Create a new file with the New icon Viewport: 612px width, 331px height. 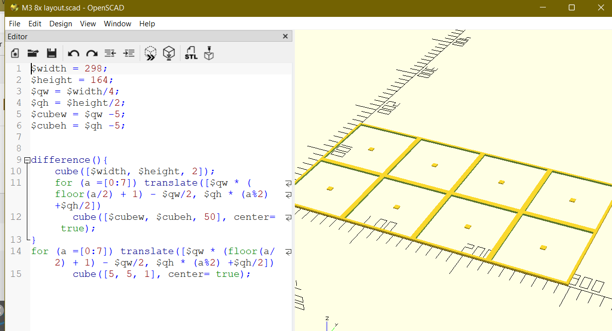tap(15, 53)
